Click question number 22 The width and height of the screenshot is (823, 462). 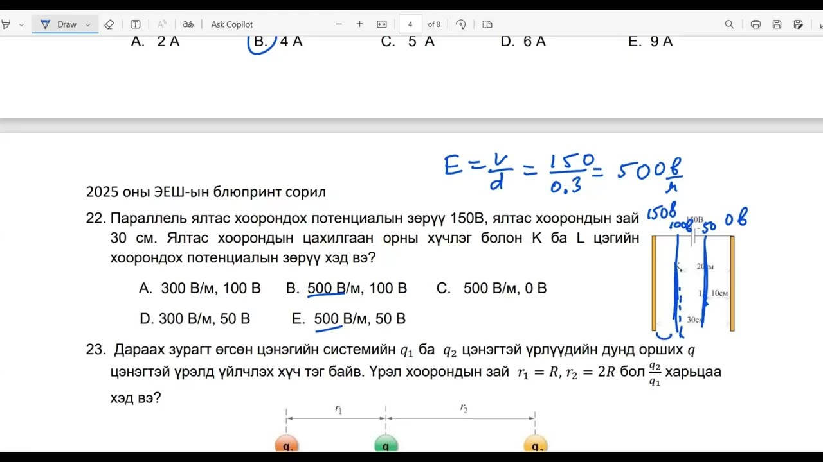click(95, 219)
